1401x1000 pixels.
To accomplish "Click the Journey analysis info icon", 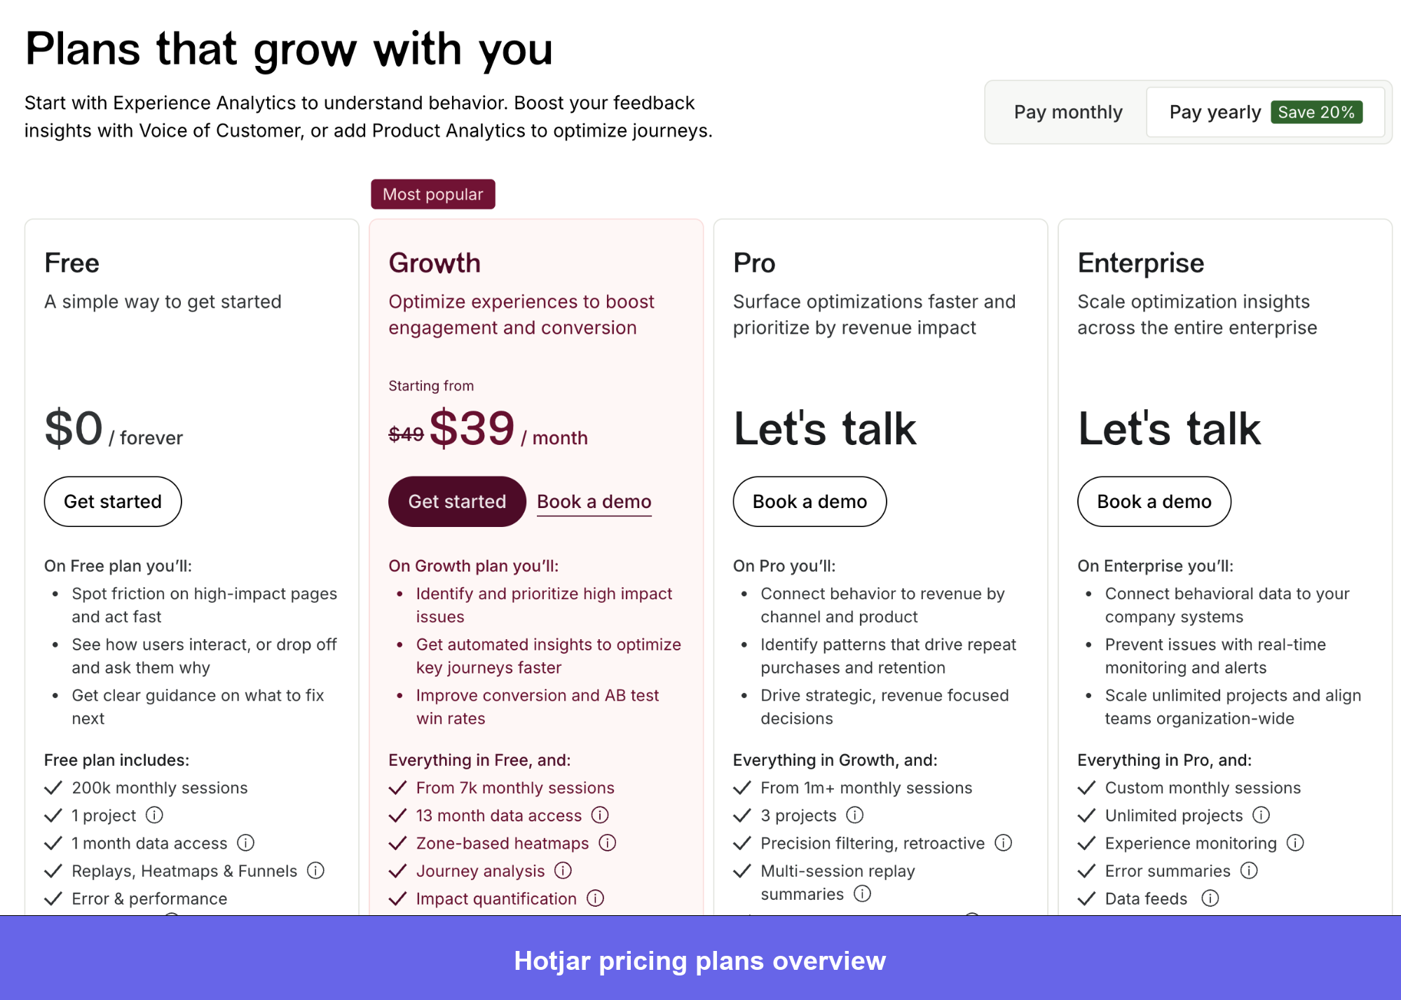I will tap(563, 870).
